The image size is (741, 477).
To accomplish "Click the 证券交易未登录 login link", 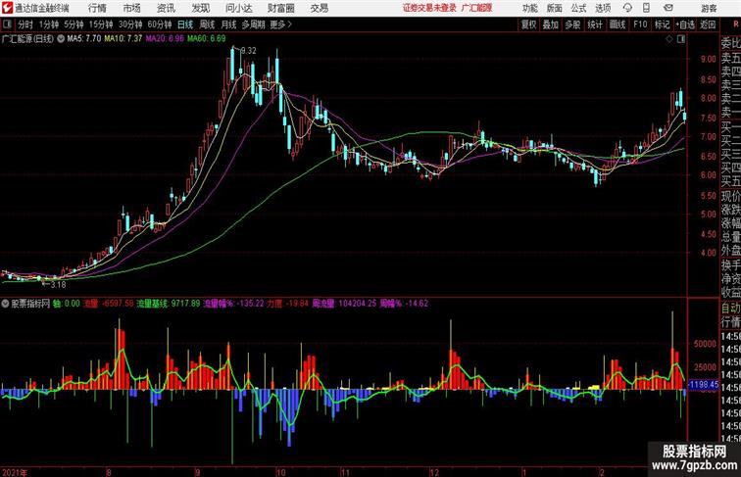I will coord(429,8).
